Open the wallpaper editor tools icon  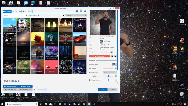pyautogui.click(x=77, y=11)
